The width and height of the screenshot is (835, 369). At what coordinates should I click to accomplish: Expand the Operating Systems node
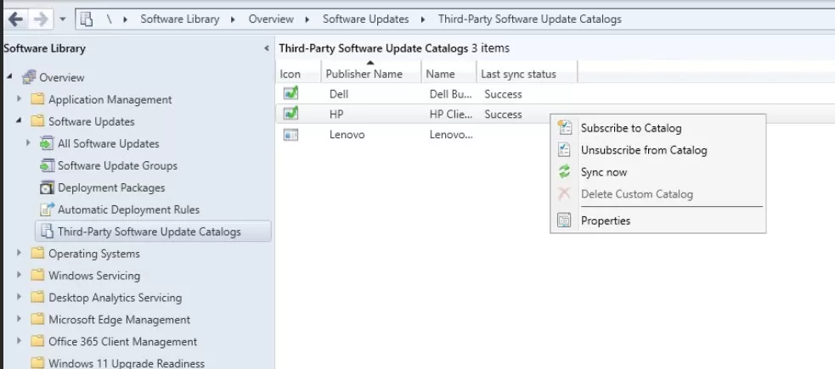(20, 253)
